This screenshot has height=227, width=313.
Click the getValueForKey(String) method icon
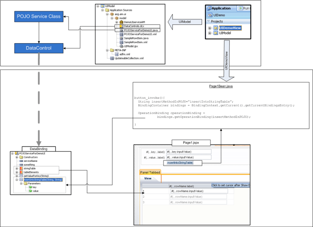(x=21, y=176)
